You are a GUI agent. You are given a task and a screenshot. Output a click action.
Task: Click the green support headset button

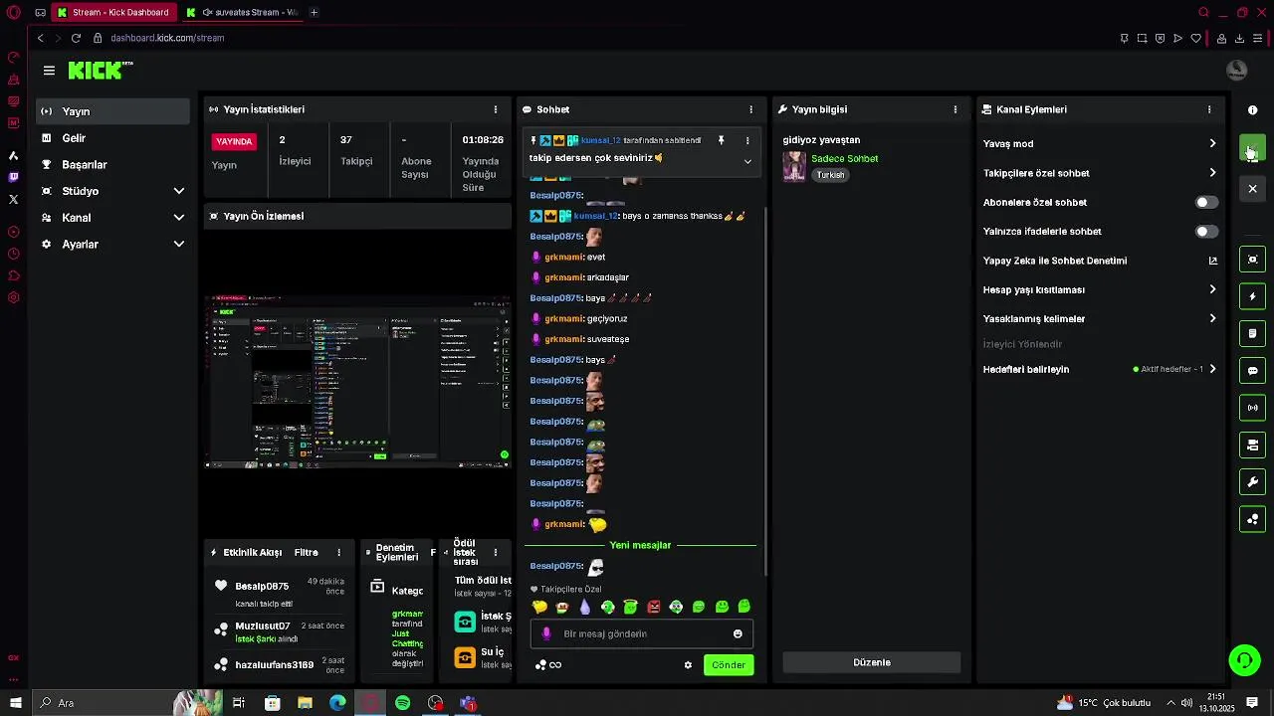1244,659
